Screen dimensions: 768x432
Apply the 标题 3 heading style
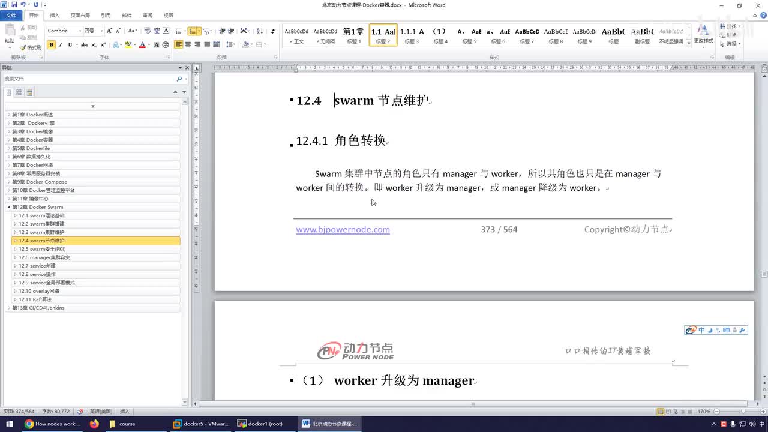coord(412,35)
